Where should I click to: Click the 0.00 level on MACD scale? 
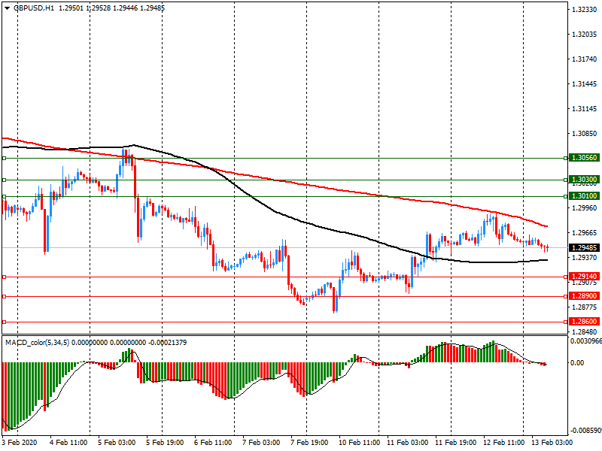pos(577,362)
